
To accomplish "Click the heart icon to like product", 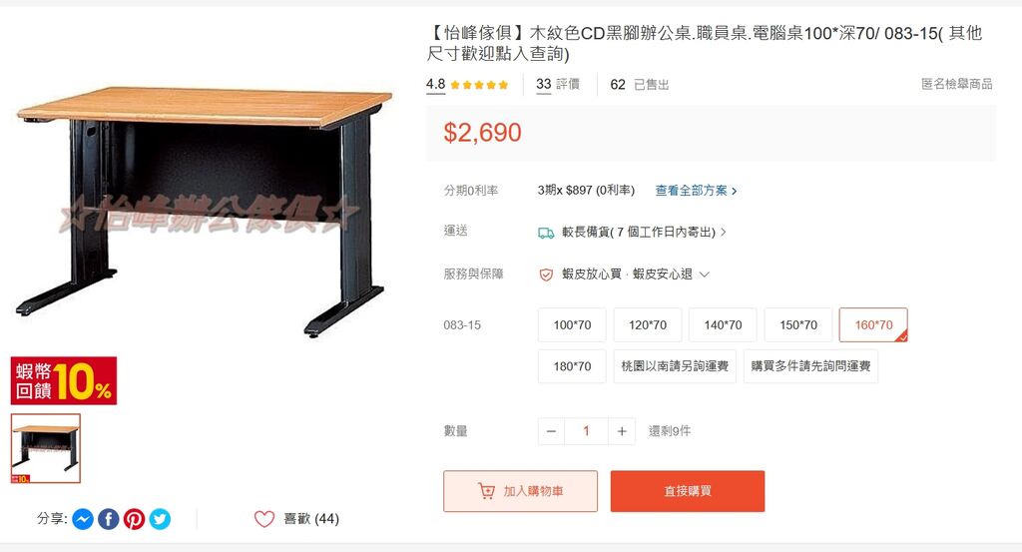I will [x=263, y=519].
